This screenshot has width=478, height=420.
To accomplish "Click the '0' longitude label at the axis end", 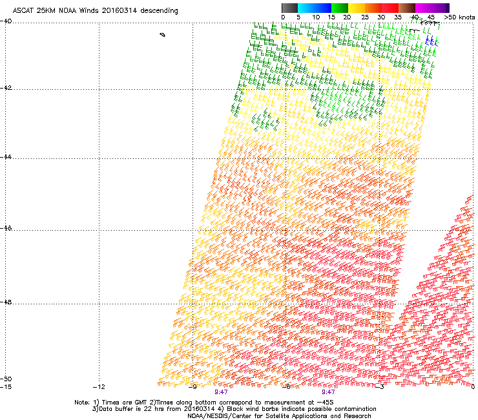I will (x=473, y=387).
